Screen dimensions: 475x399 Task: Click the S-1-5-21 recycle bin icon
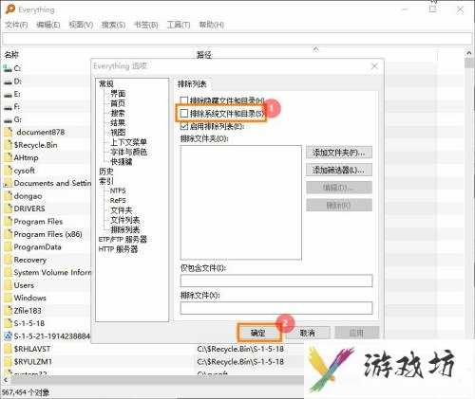(8, 336)
